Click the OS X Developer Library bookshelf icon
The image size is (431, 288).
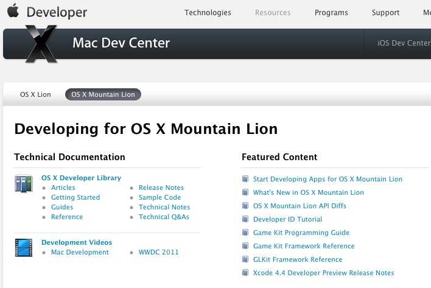click(24, 184)
